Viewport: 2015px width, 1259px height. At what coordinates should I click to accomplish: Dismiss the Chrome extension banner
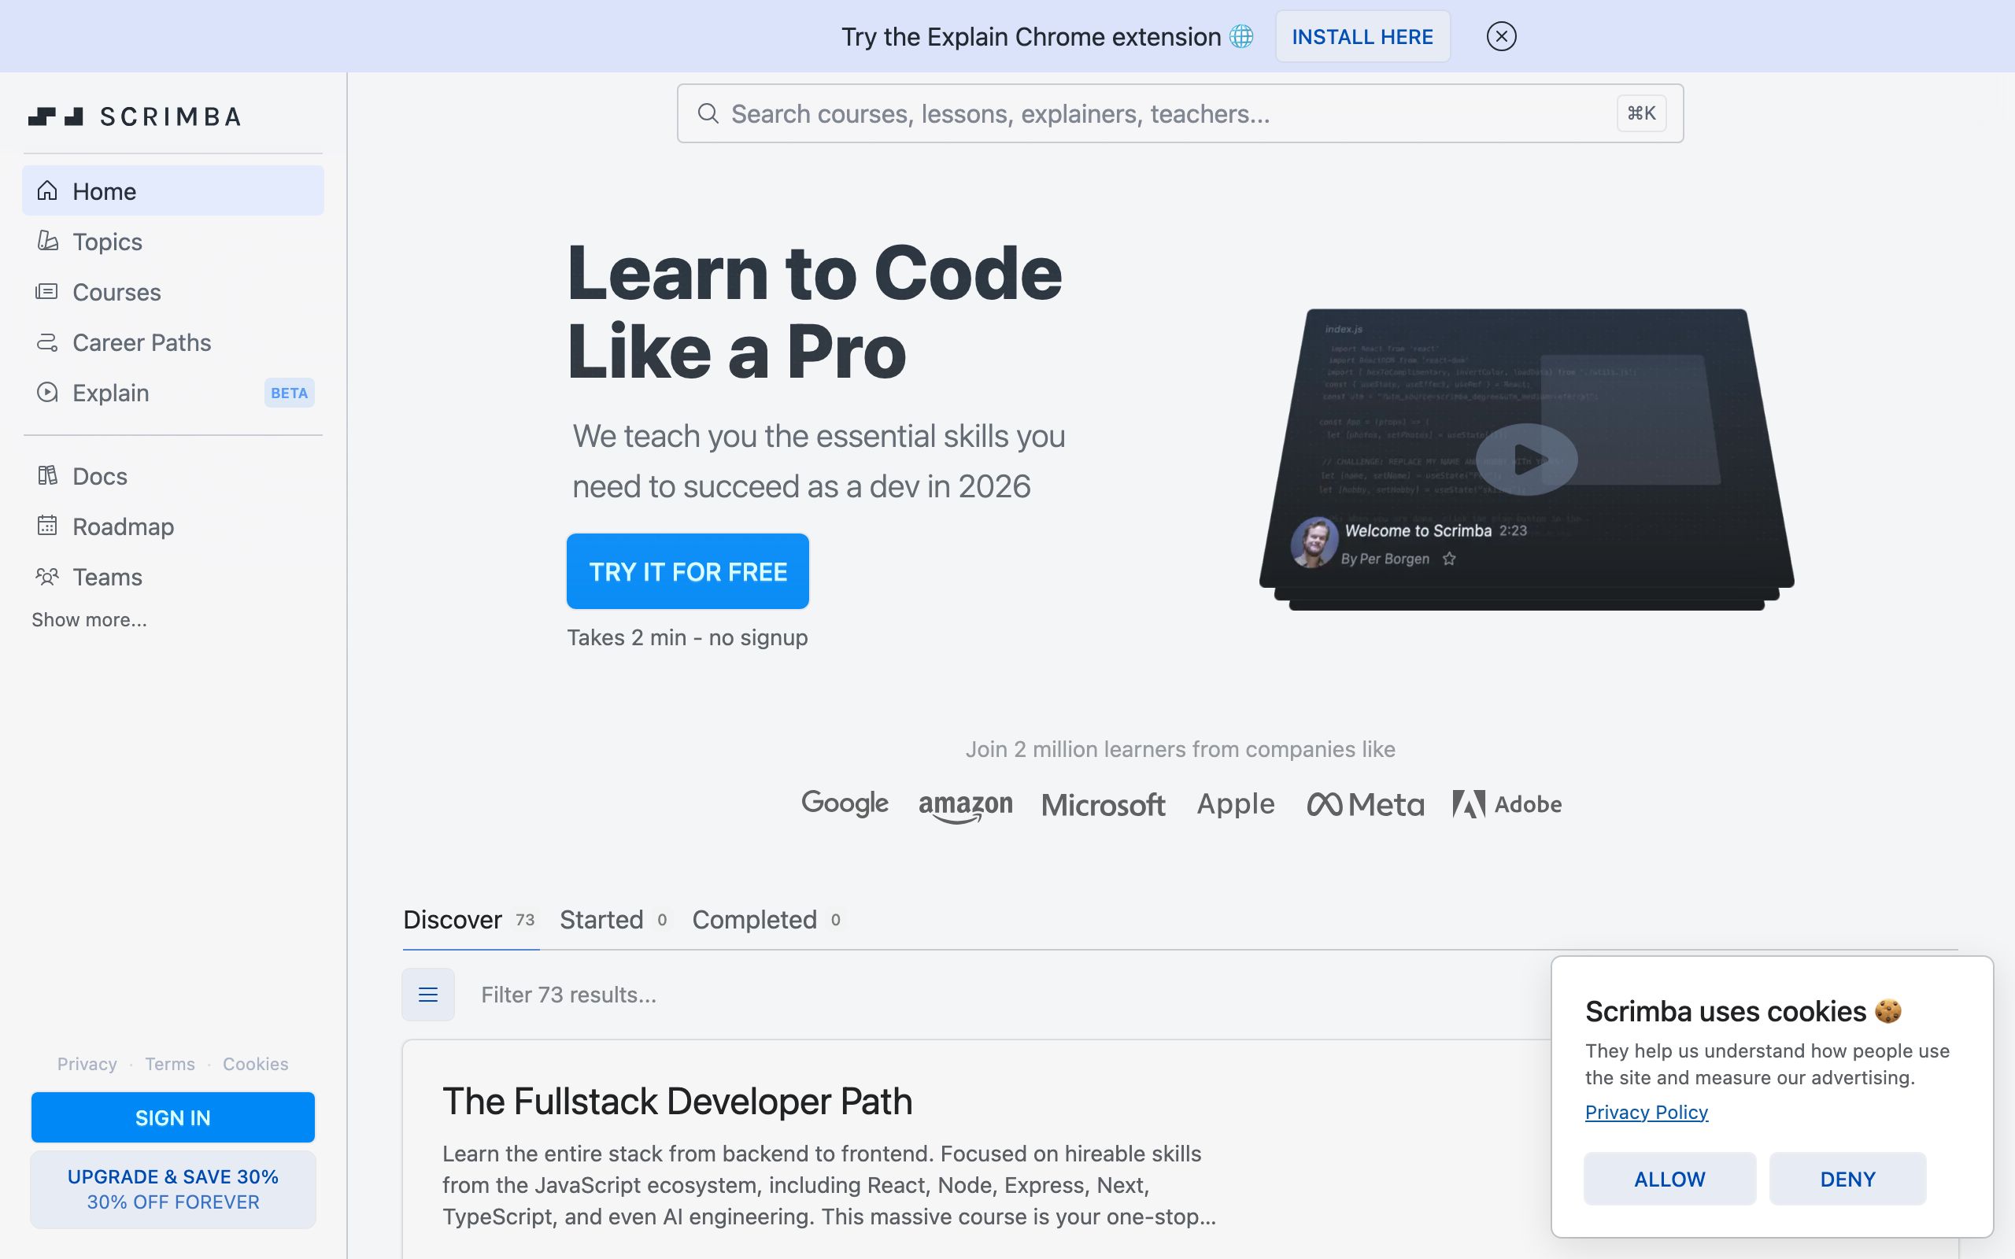click(x=1501, y=37)
